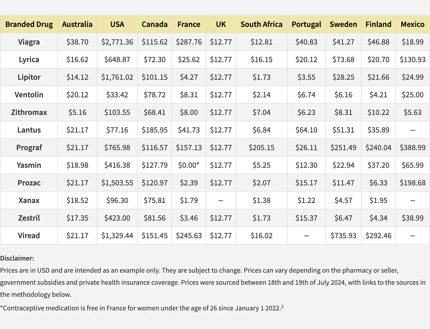430x329 pixels.
Task: Open the superscript footnote 2 reference
Action: 282,306
